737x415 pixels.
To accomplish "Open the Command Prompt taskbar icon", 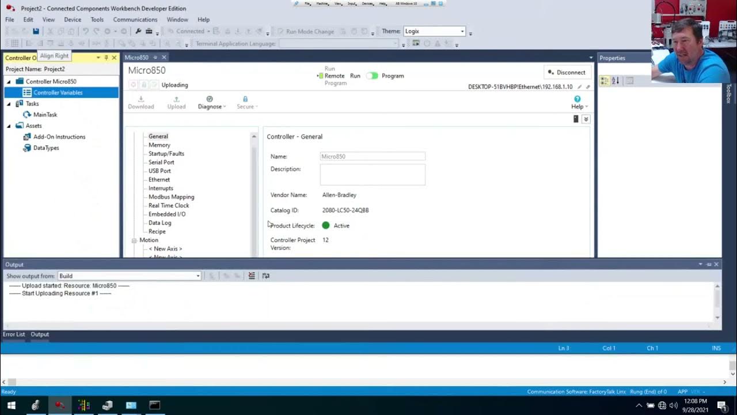I will pyautogui.click(x=154, y=405).
